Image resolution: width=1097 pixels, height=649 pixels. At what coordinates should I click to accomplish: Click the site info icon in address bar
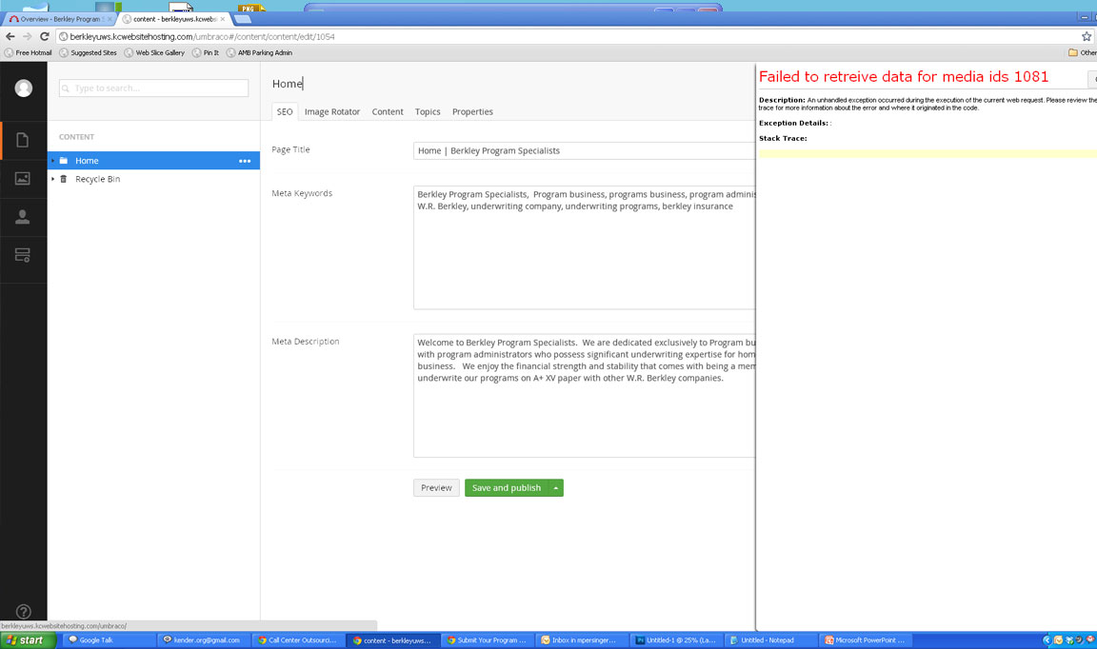(63, 36)
